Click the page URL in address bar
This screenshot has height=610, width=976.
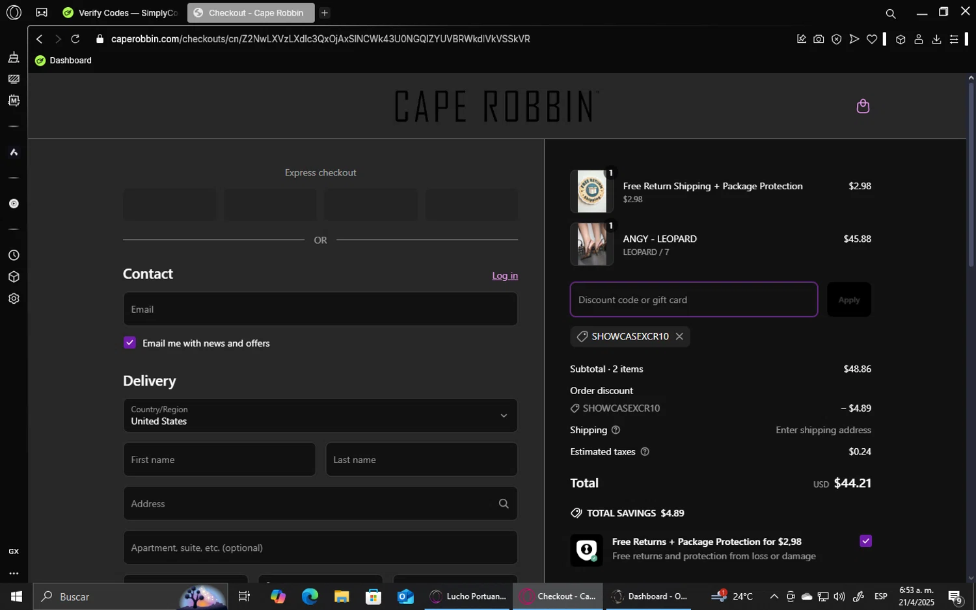(x=321, y=39)
